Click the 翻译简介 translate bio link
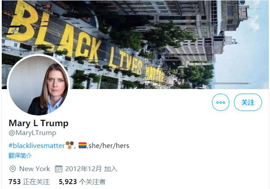The image size is (270, 189). 20,156
